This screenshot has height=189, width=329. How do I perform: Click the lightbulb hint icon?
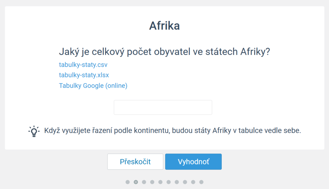[34, 131]
